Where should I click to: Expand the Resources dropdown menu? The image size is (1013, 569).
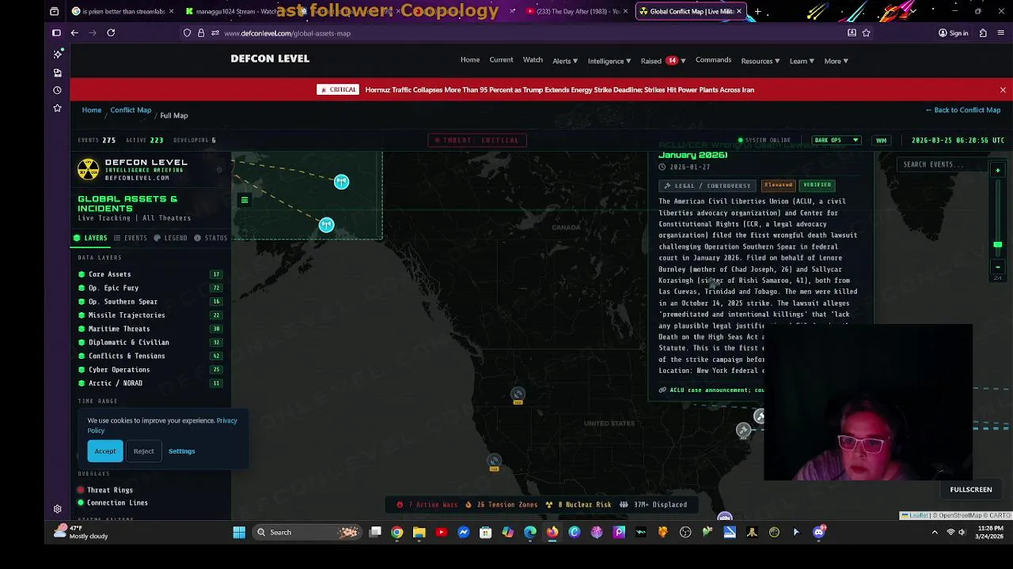[x=760, y=61]
